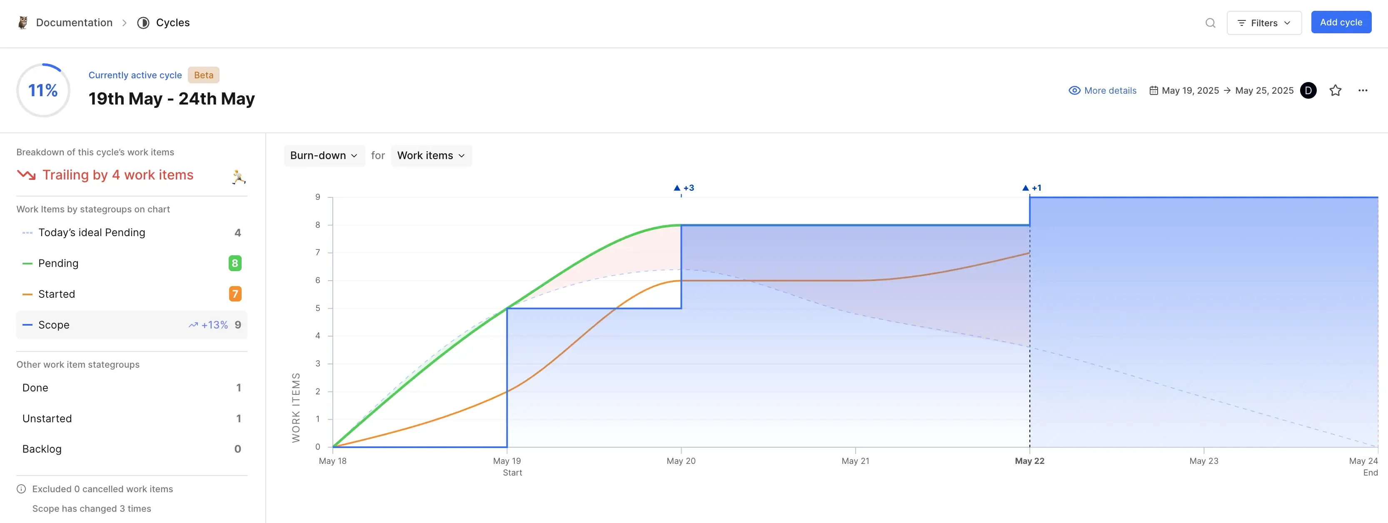
Task: Toggle the Pending legend entry on the chart
Action: click(x=57, y=263)
